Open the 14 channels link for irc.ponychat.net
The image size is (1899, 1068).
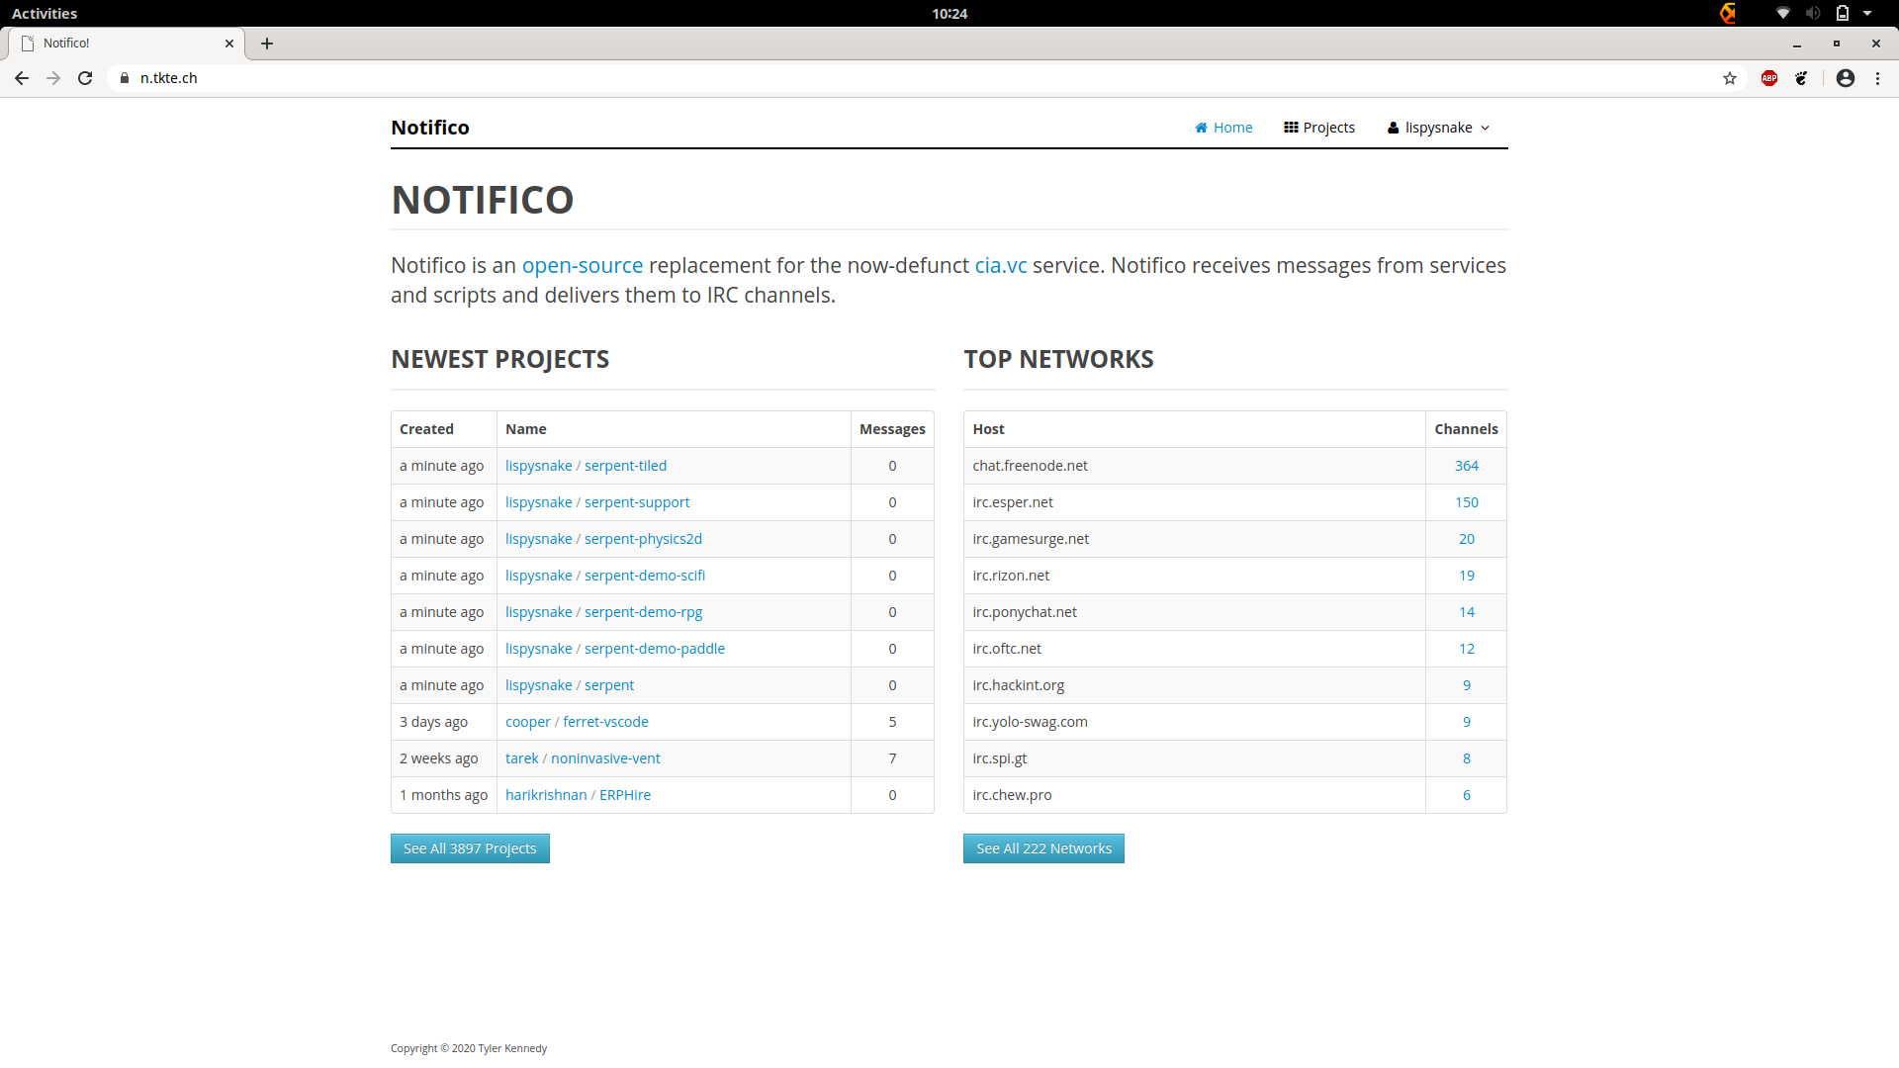(1467, 612)
